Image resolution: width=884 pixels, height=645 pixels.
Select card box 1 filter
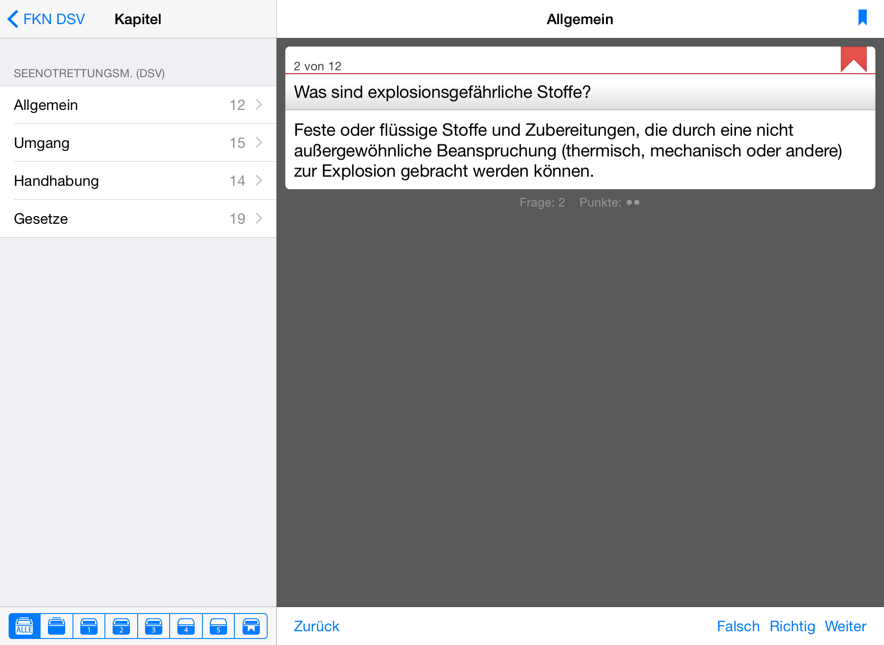pyautogui.click(x=89, y=626)
